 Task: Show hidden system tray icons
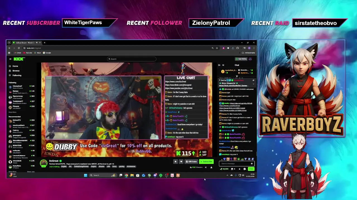point(227,175)
